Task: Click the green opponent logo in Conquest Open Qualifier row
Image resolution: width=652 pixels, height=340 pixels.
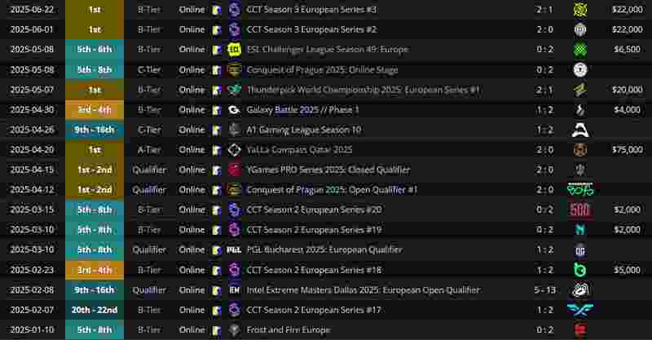Action: click(x=580, y=190)
